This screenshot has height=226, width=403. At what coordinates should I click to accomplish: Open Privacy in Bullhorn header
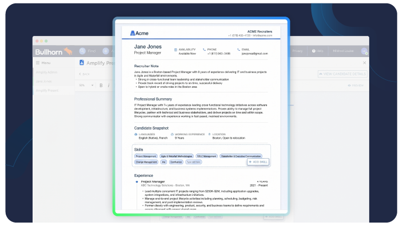pyautogui.click(x=297, y=51)
